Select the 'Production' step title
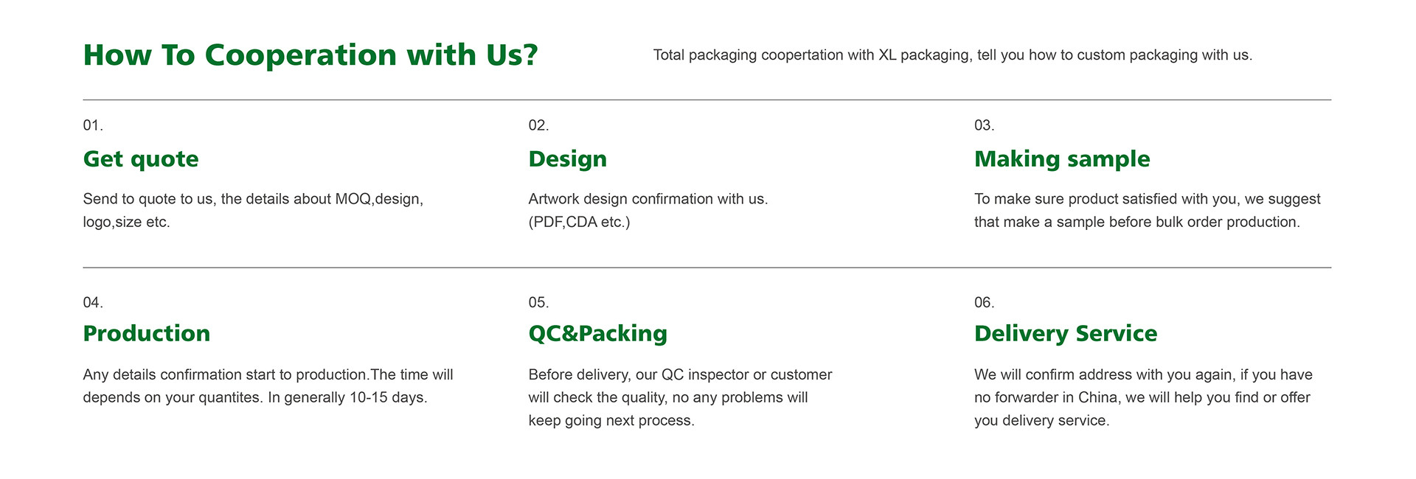This screenshot has height=479, width=1416. click(x=147, y=333)
